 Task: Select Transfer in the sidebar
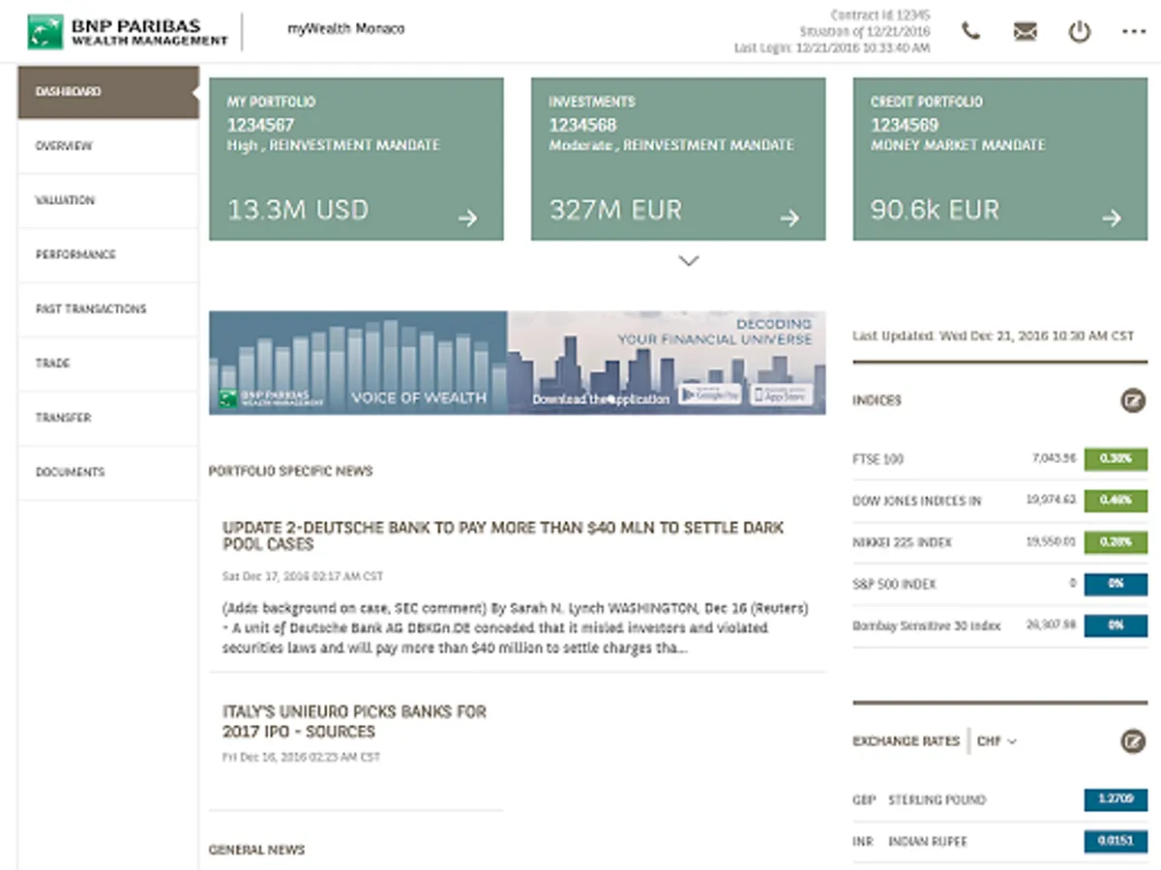click(107, 418)
